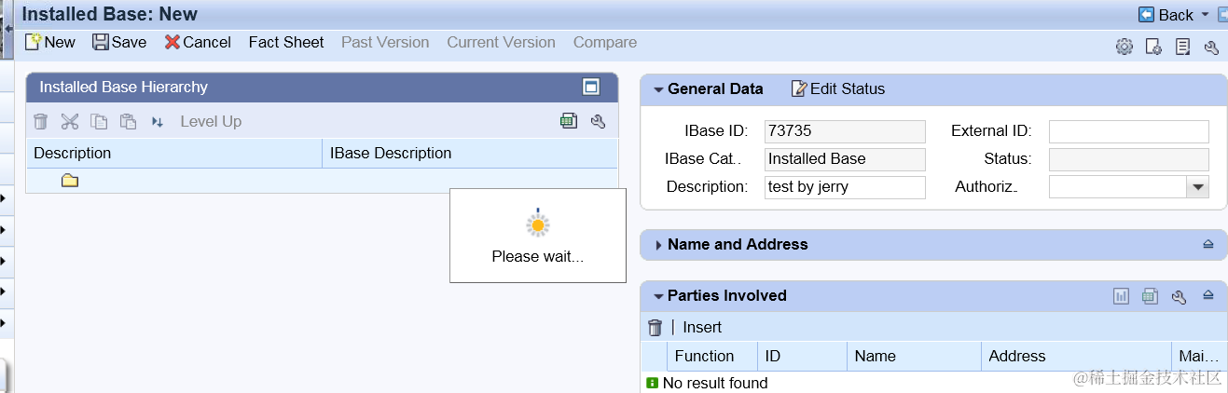This screenshot has width=1228, height=393.
Task: Click the 'Installed Base: New' page title
Action: (110, 14)
